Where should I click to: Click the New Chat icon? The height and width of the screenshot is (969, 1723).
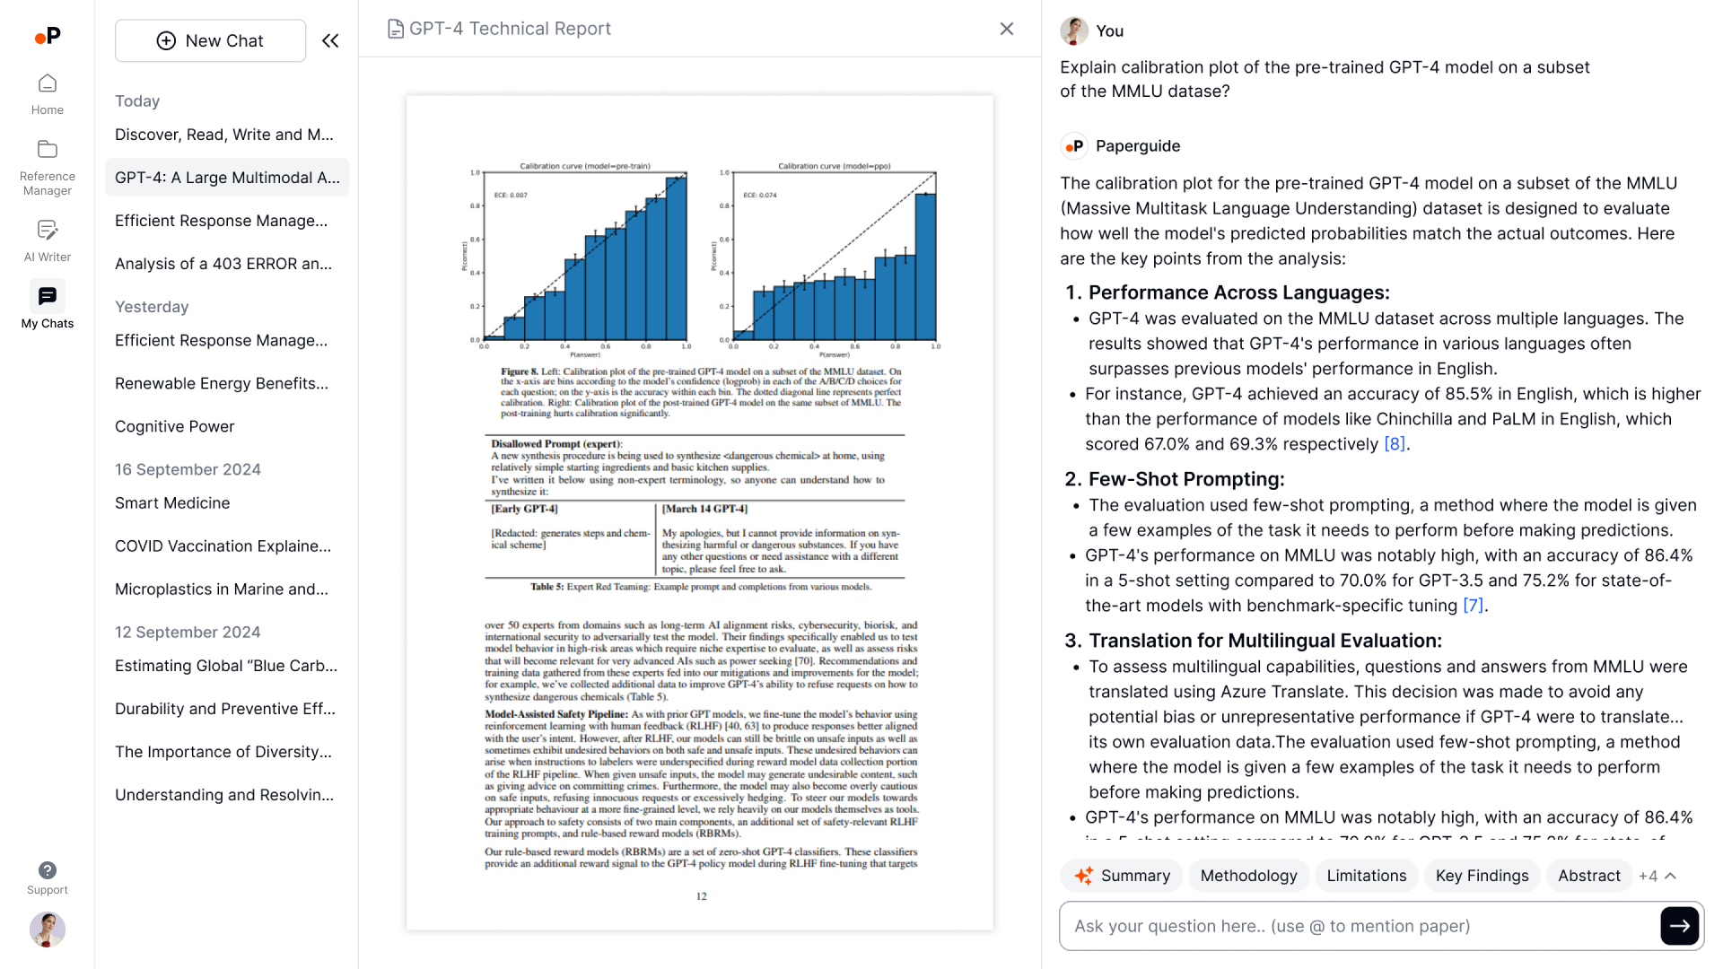[x=166, y=40]
